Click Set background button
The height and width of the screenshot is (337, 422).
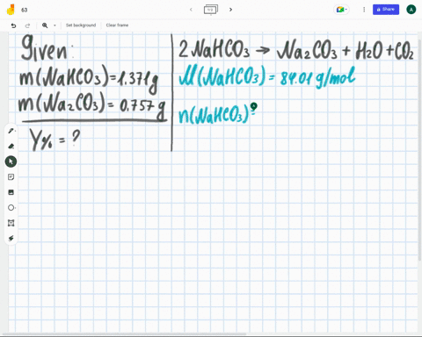click(81, 25)
